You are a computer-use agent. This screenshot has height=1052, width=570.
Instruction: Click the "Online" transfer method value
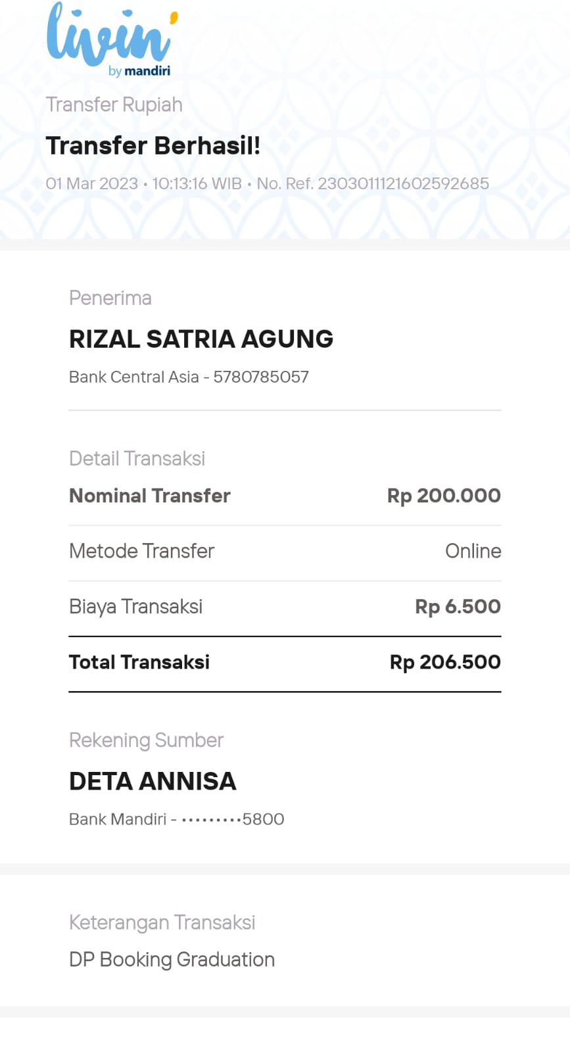tap(473, 551)
